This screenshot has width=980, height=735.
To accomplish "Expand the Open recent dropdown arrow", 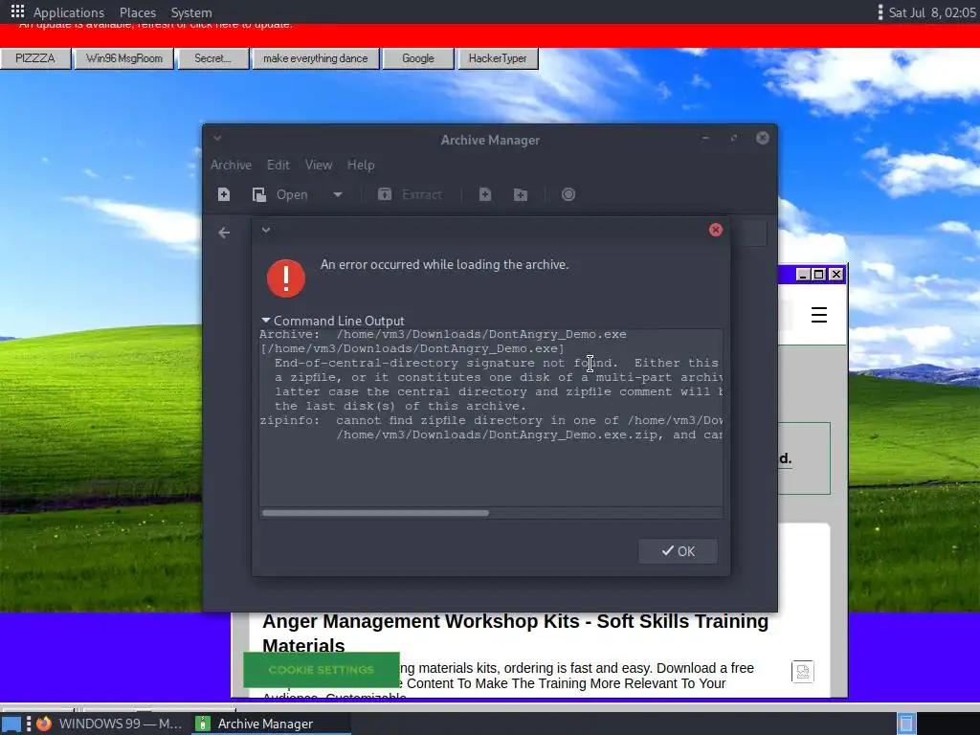I will coord(338,194).
